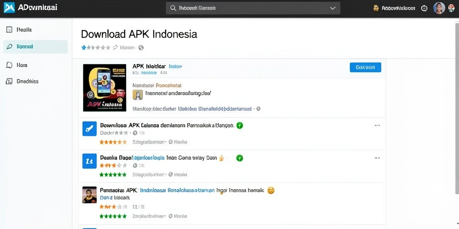The image size is (459, 229).
Task: Click orange star rating in Bownloa APK row
Action: (x=113, y=142)
